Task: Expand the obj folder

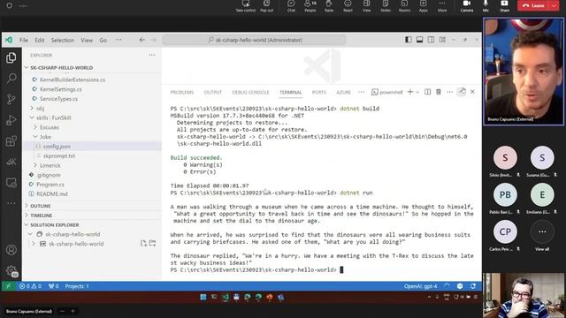Action: (x=40, y=108)
